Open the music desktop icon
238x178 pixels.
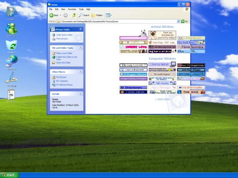[x=11, y=13]
